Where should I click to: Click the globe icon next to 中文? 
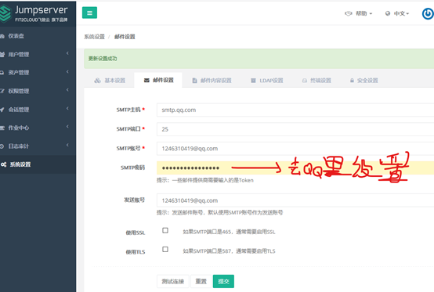pos(388,13)
